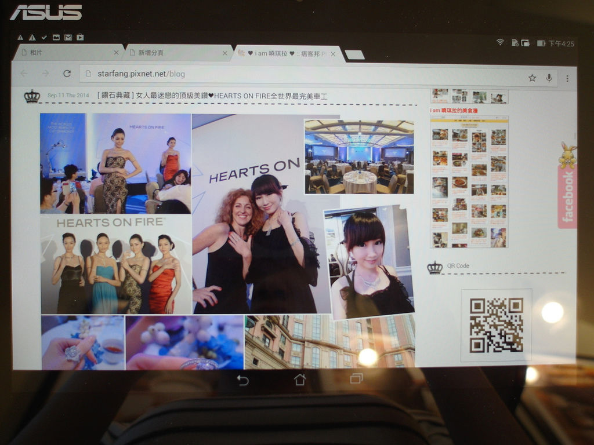Tap the 下午4:25 clock
Image resolution: width=594 pixels, height=445 pixels.
(562, 44)
